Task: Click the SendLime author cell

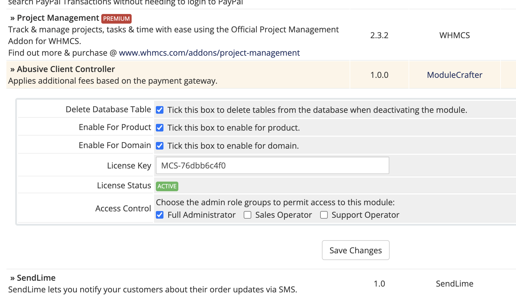Action: [454, 284]
